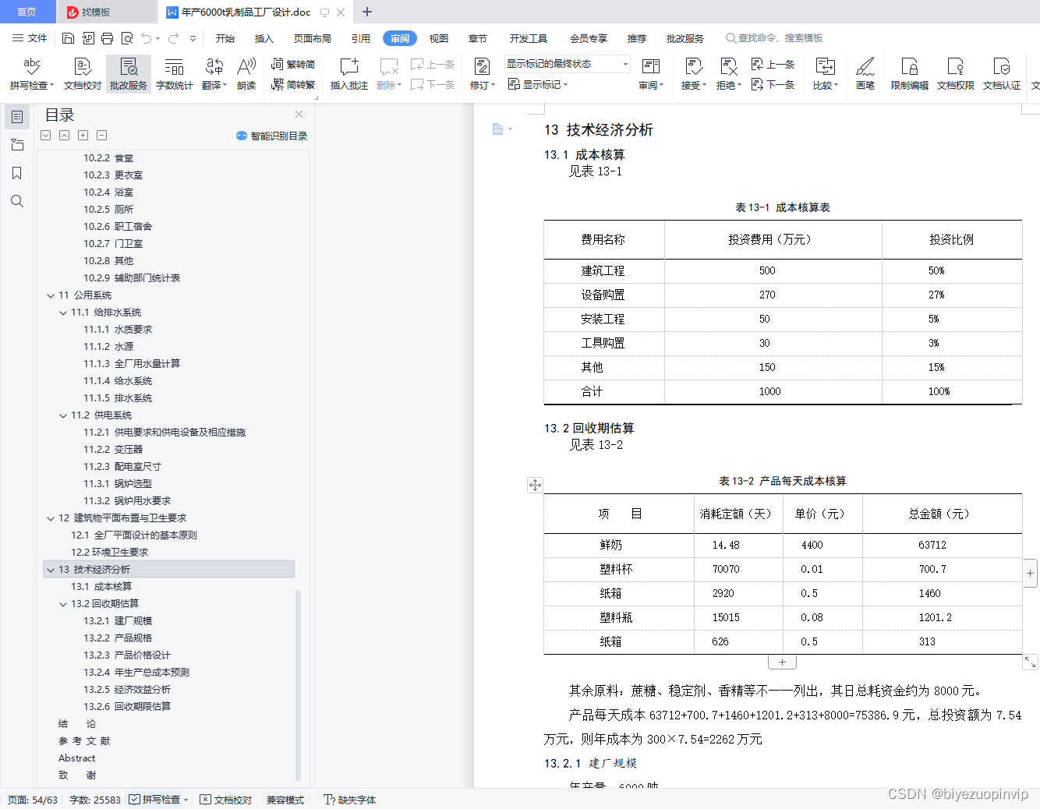This screenshot has height=809, width=1040.
Task: Click the outline panel vertical scrollbar
Action: 298,684
